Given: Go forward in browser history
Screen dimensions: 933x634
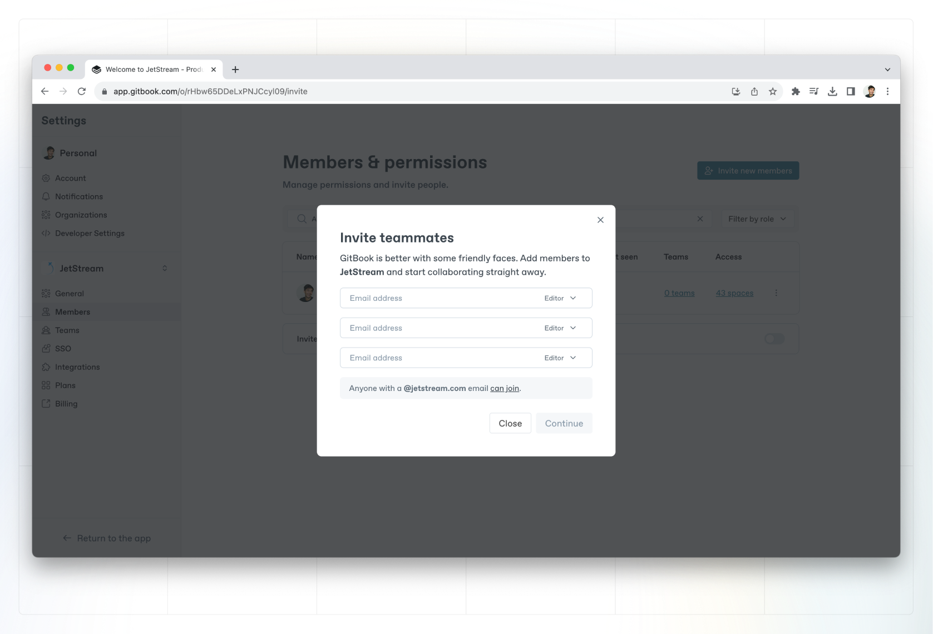Looking at the screenshot, I should [x=63, y=91].
